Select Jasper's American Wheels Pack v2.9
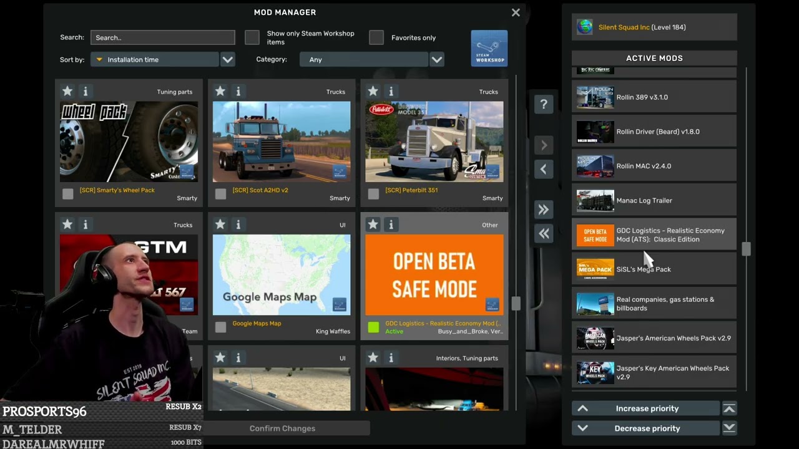This screenshot has height=449, width=799. [654, 338]
